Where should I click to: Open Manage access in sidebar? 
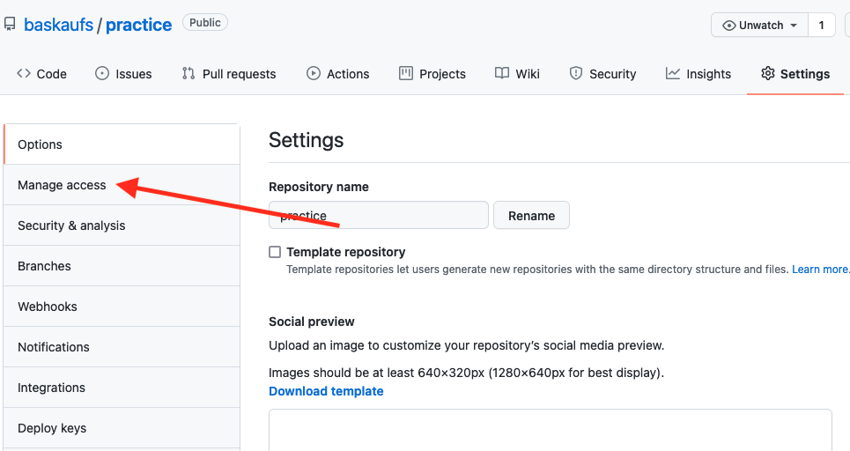tap(122, 185)
